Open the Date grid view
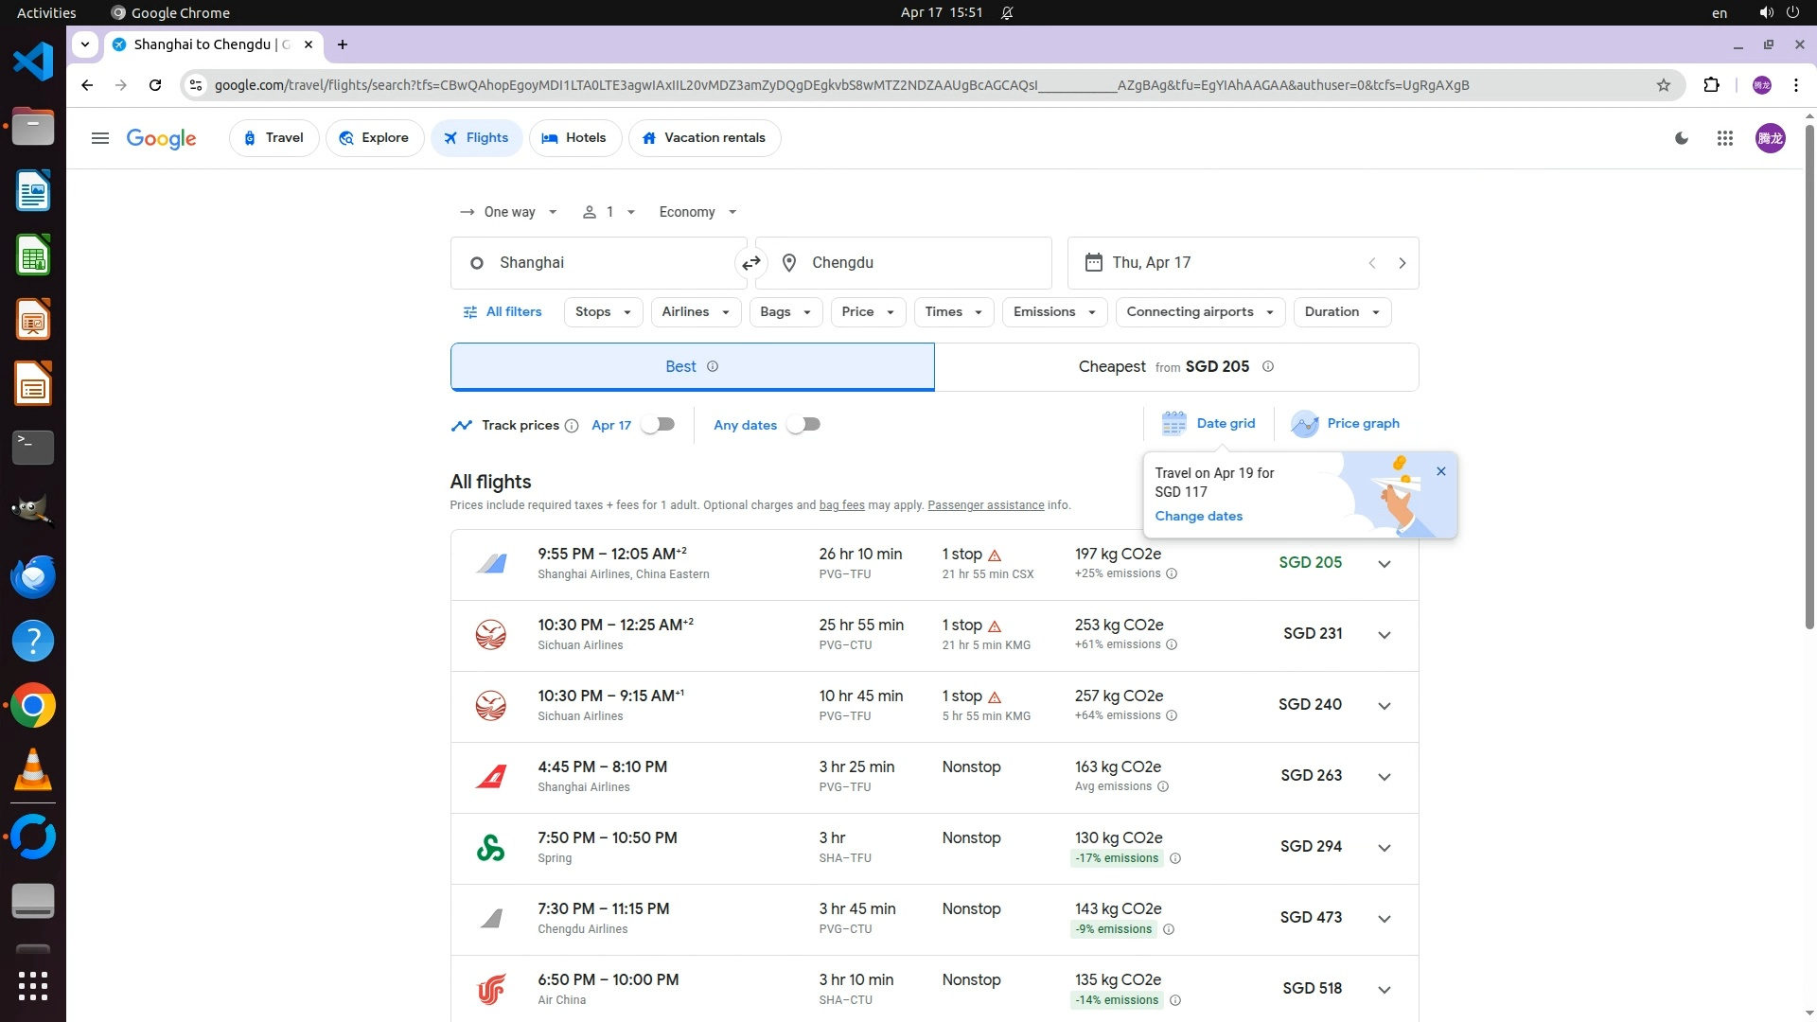The image size is (1817, 1022). click(1208, 424)
